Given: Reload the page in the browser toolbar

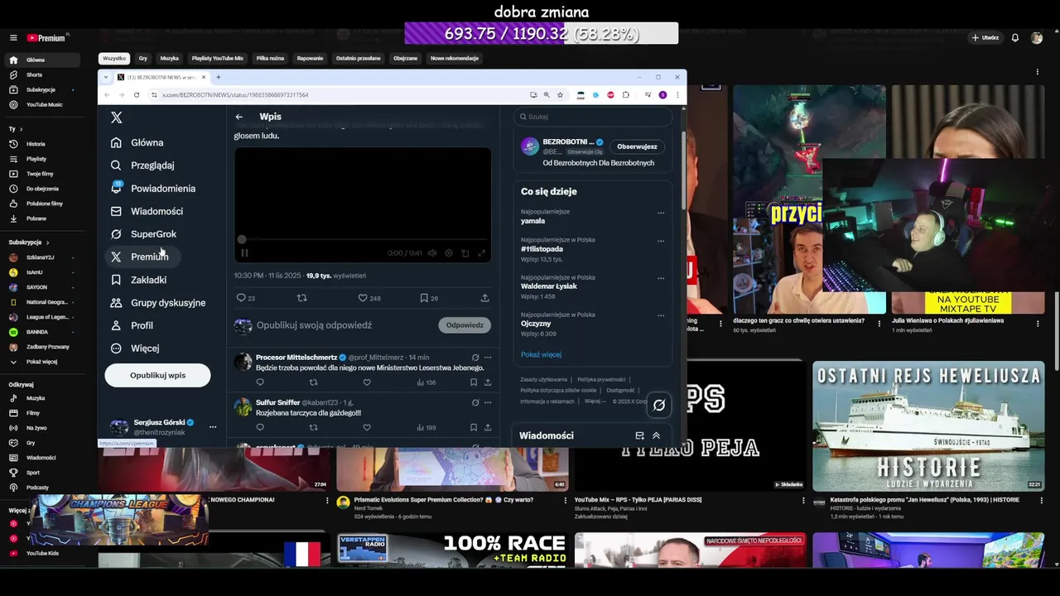Looking at the screenshot, I should click(x=137, y=95).
